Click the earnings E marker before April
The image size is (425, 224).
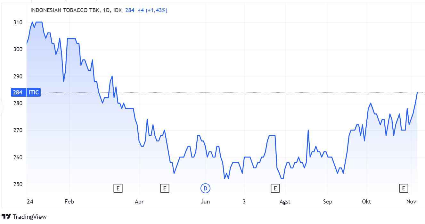118,188
